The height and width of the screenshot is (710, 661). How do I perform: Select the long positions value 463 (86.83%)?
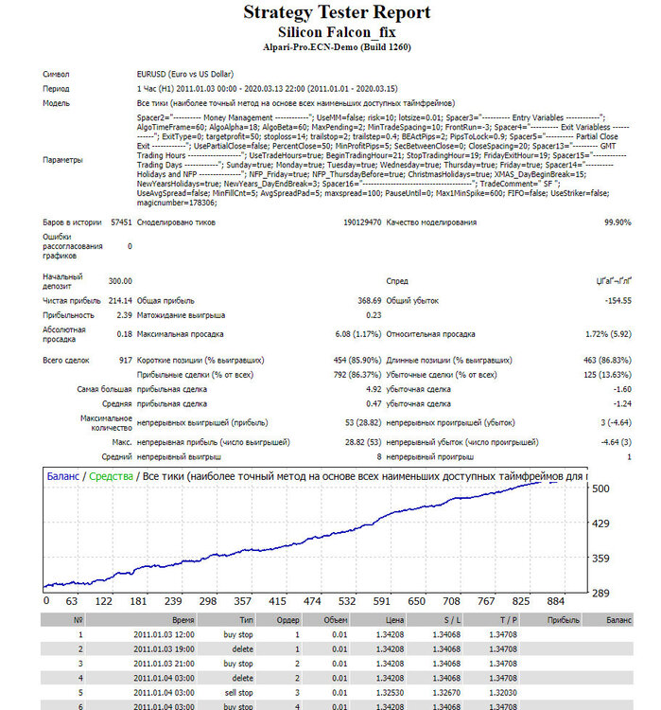point(607,361)
